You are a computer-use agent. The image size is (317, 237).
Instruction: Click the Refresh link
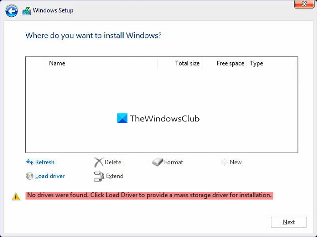point(45,162)
